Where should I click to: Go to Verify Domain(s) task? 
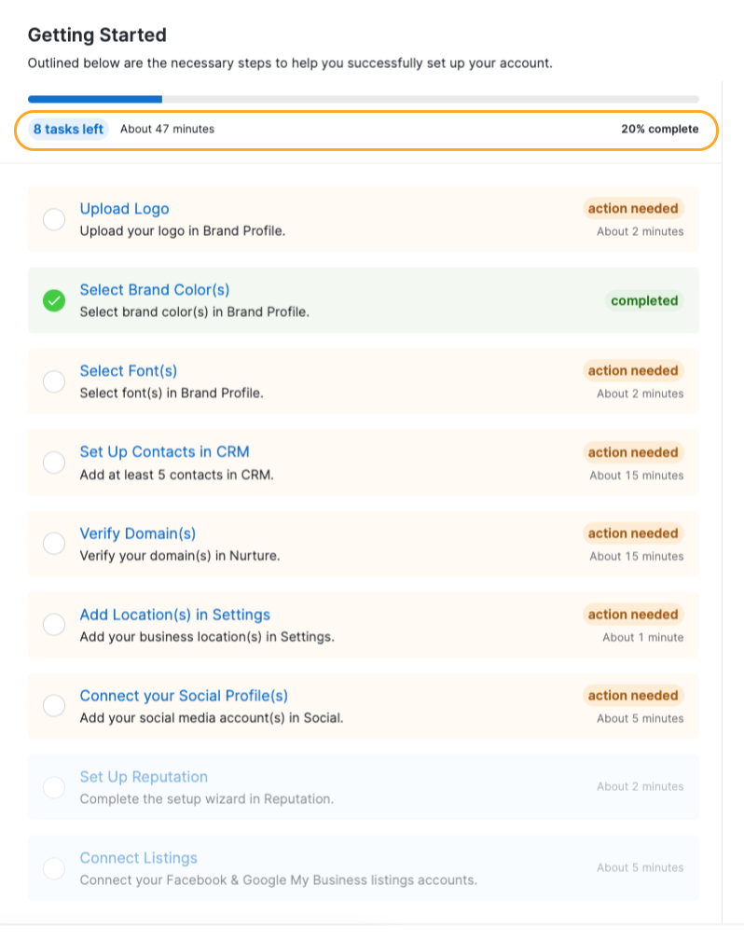pos(138,533)
